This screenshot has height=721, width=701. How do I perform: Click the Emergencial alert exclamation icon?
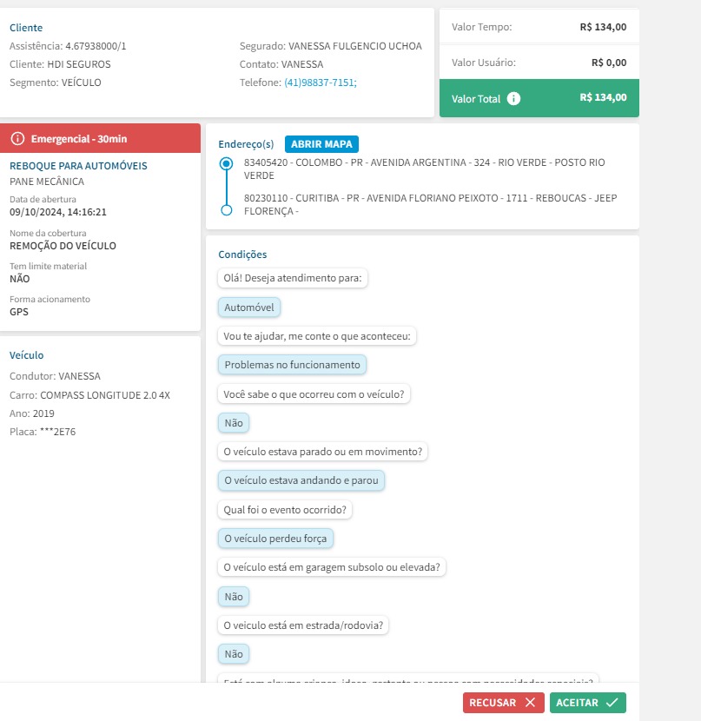tap(17, 139)
